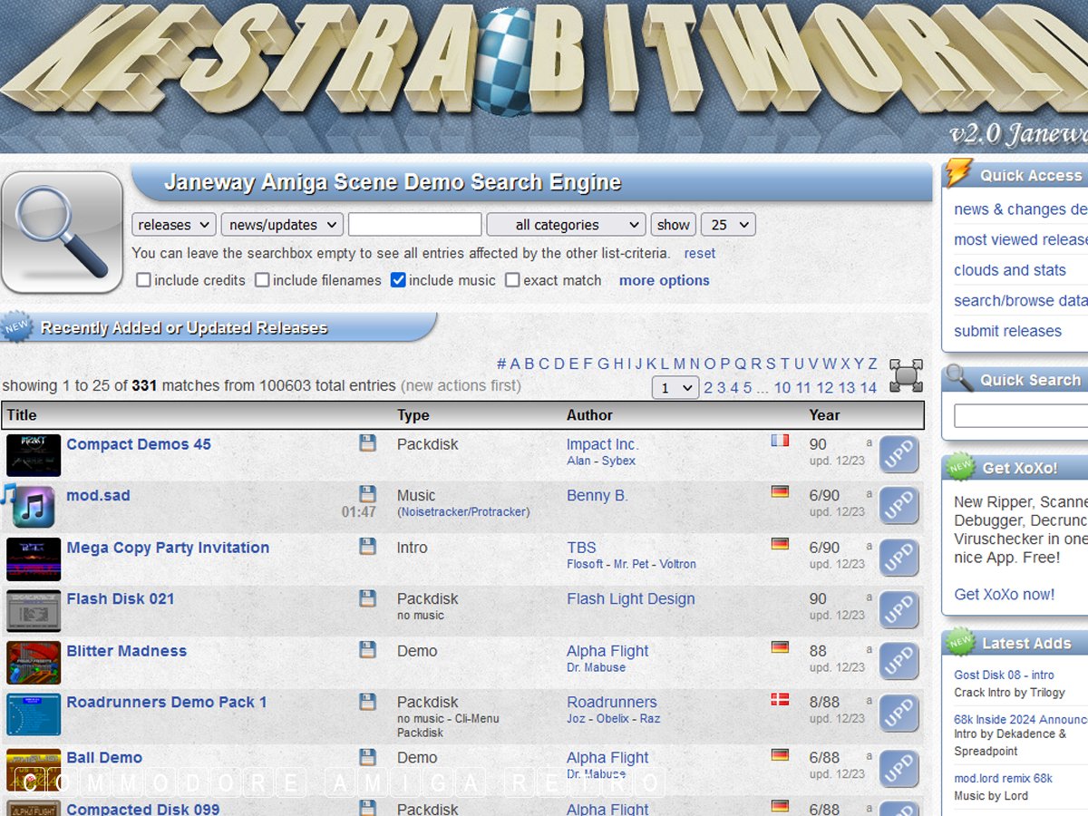Screen dimensions: 1088x816
Task: Click the floppy disk icon for Compact Demos 45
Action: (367, 443)
